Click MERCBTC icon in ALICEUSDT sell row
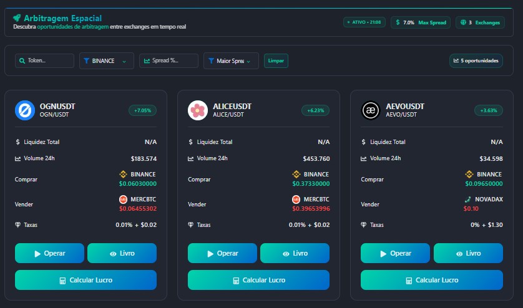 pos(296,199)
